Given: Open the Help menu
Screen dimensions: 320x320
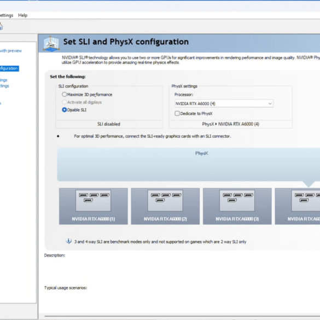Looking at the screenshot, I should (x=22, y=15).
